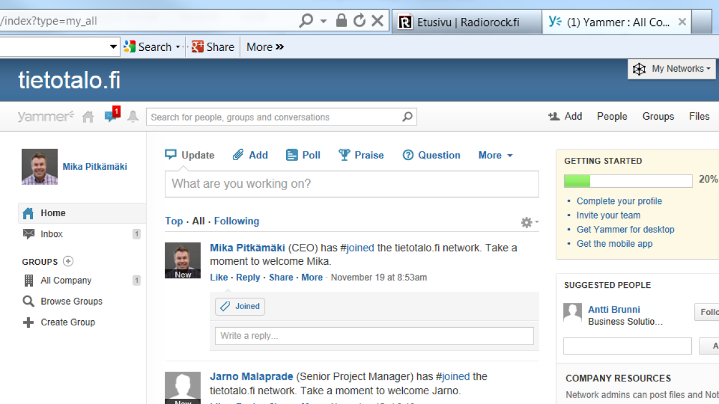Expand the More post types dropdown
The image size is (719, 404).
pyautogui.click(x=495, y=155)
